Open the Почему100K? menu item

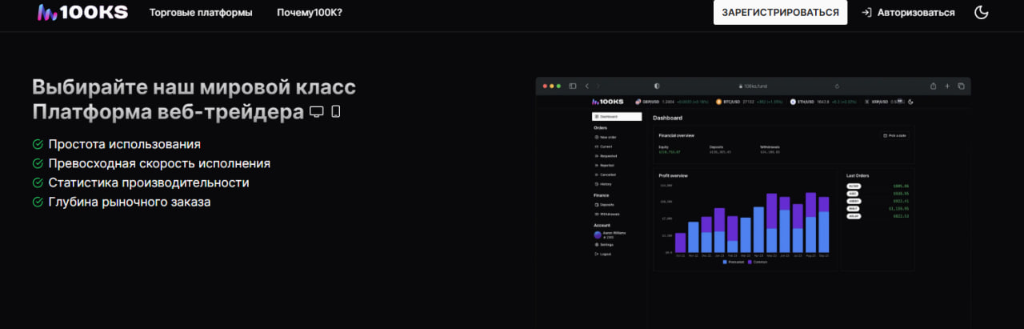[x=309, y=13]
